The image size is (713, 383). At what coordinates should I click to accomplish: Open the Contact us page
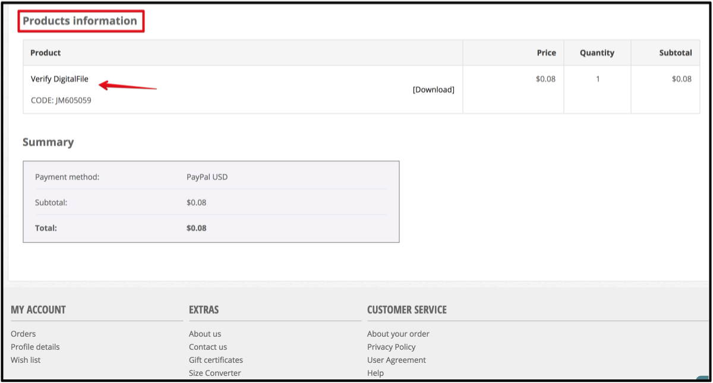[207, 347]
